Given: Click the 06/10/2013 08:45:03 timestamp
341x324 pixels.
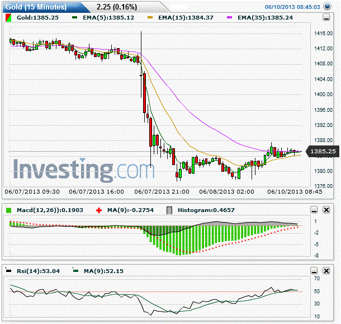Looking at the screenshot, I should (292, 7).
